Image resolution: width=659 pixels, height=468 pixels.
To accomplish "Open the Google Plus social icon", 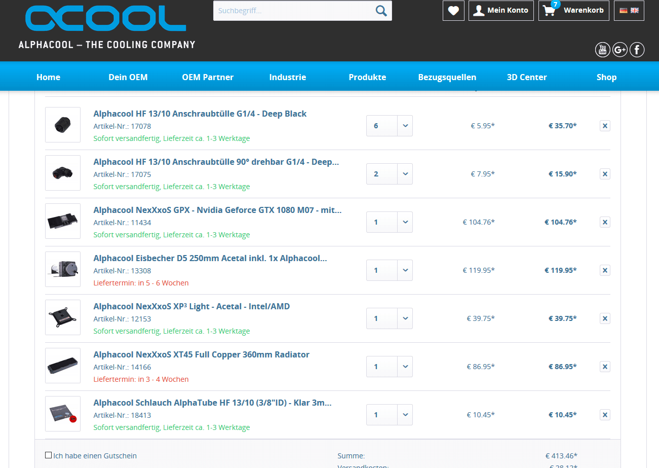I will pyautogui.click(x=619, y=50).
